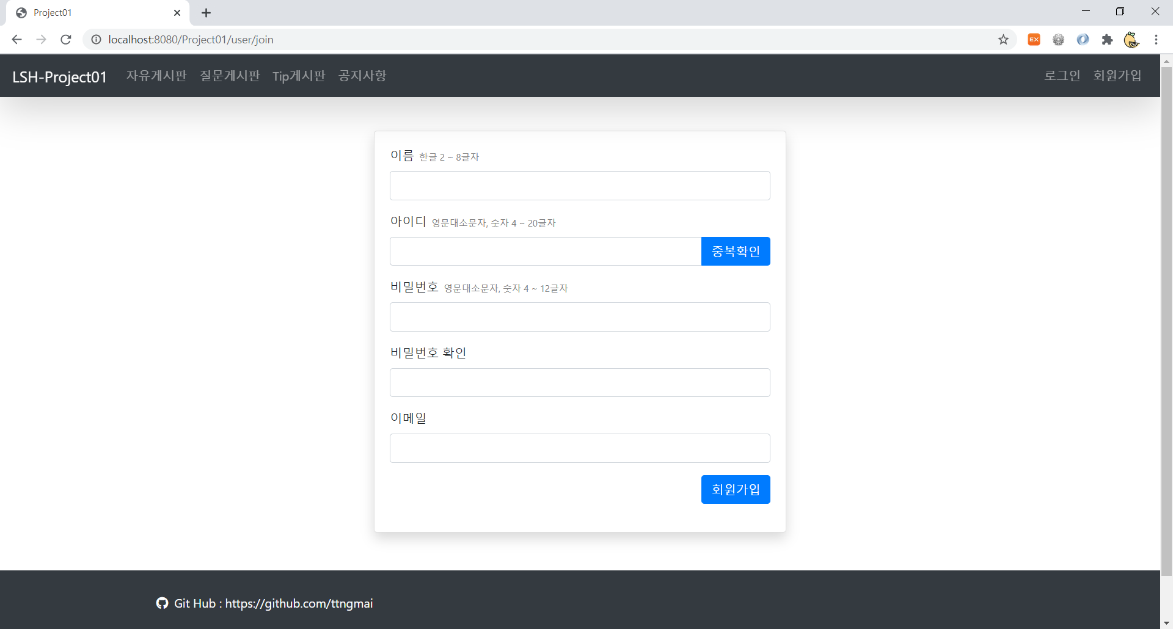Click the 로그인 link in navbar

point(1062,76)
